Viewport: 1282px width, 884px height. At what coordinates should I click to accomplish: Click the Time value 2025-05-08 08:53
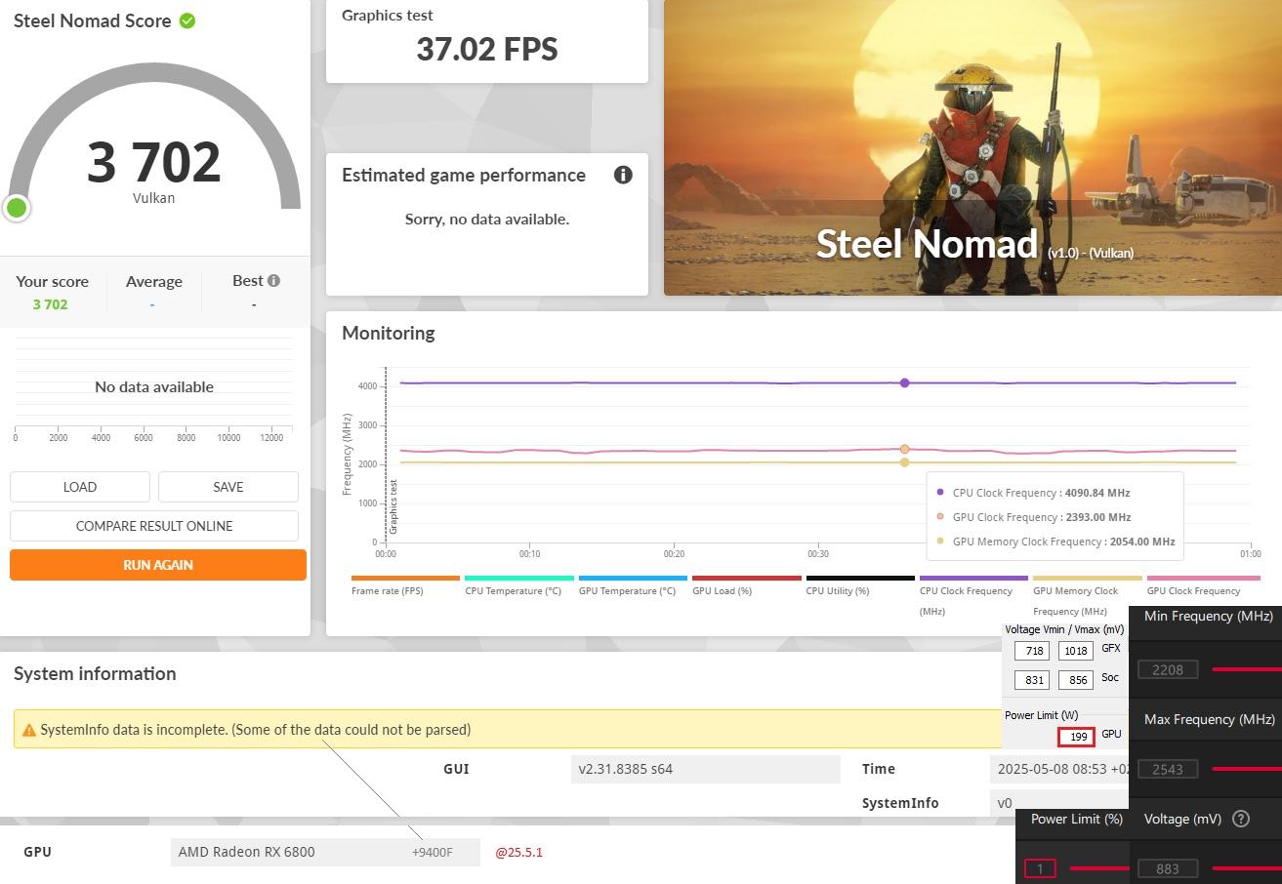click(1059, 769)
